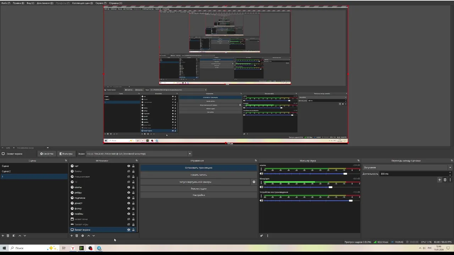Open the Файл menu
454x255 pixels.
(x=6, y=3)
